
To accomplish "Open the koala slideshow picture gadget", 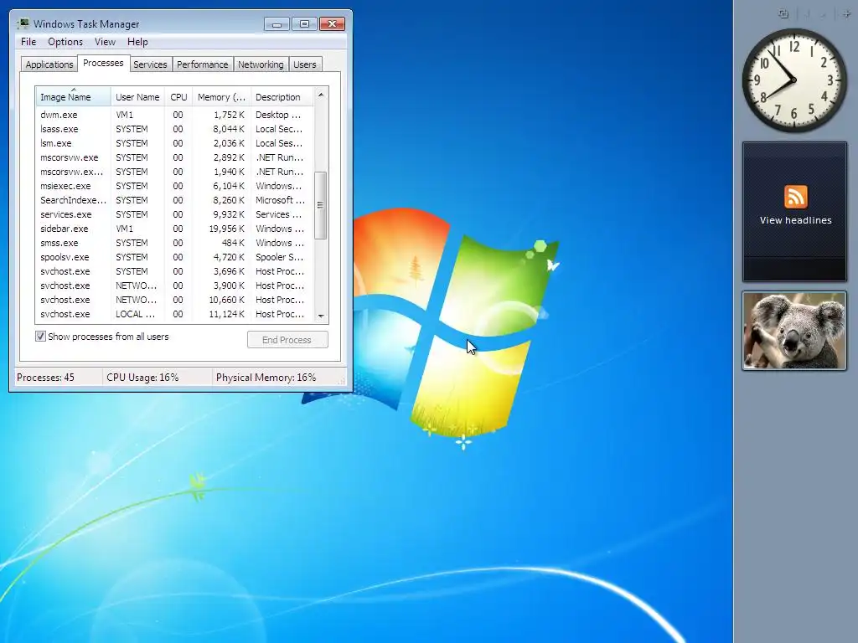I will pos(794,331).
